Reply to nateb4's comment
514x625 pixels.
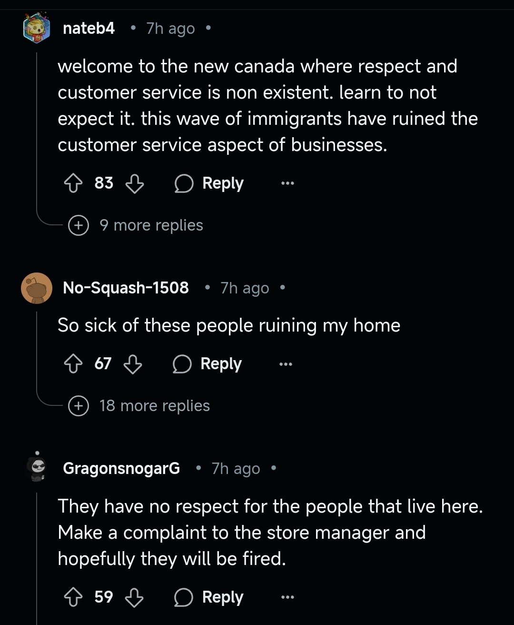209,183
